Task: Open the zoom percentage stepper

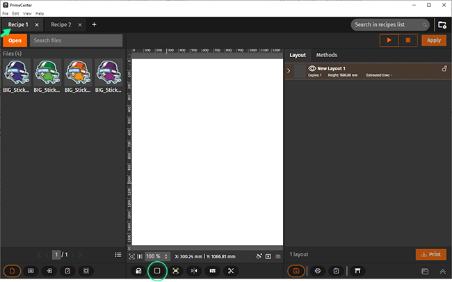Action: point(166,256)
